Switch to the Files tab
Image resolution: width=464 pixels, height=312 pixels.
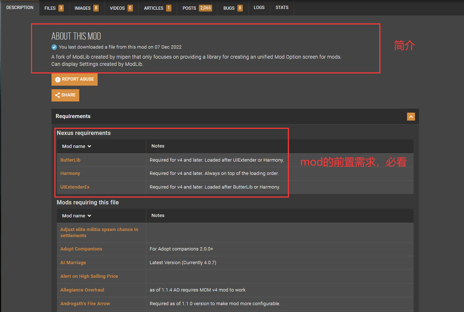tap(54, 8)
